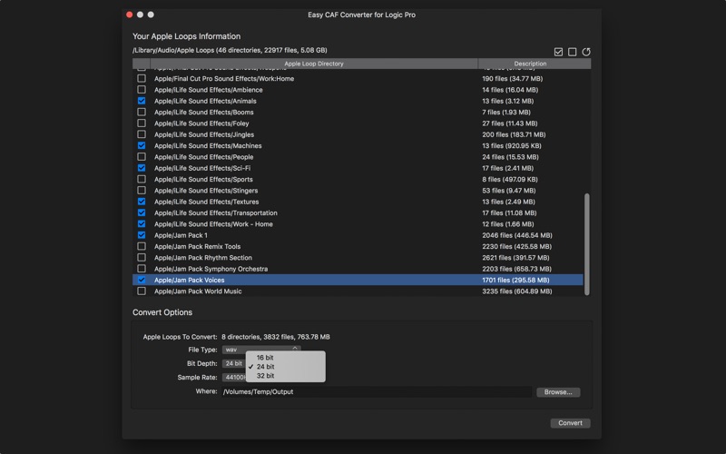Open the Sample Rate dropdown
Image resolution: width=726 pixels, height=454 pixels.
(x=234, y=377)
